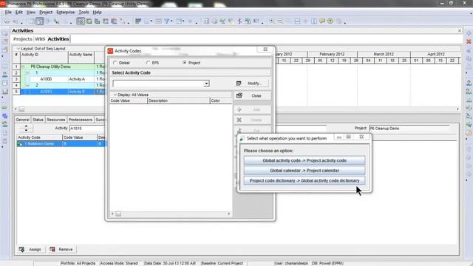
Task: Click the activity table horizontal scrollbar
Action: click(x=21, y=109)
